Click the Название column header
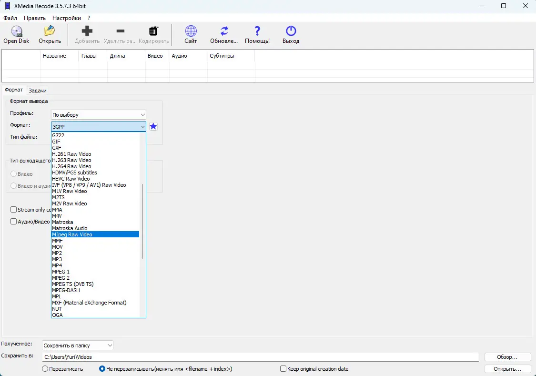Image resolution: width=536 pixels, height=376 pixels. [60, 56]
